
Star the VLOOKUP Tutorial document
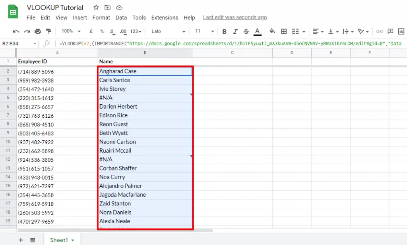tap(95, 7)
